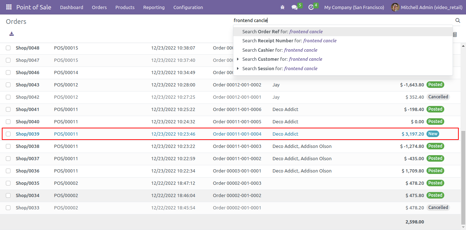Click Order 00002-001-0003 receipt number
The height and width of the screenshot is (230, 466).
[237, 183]
